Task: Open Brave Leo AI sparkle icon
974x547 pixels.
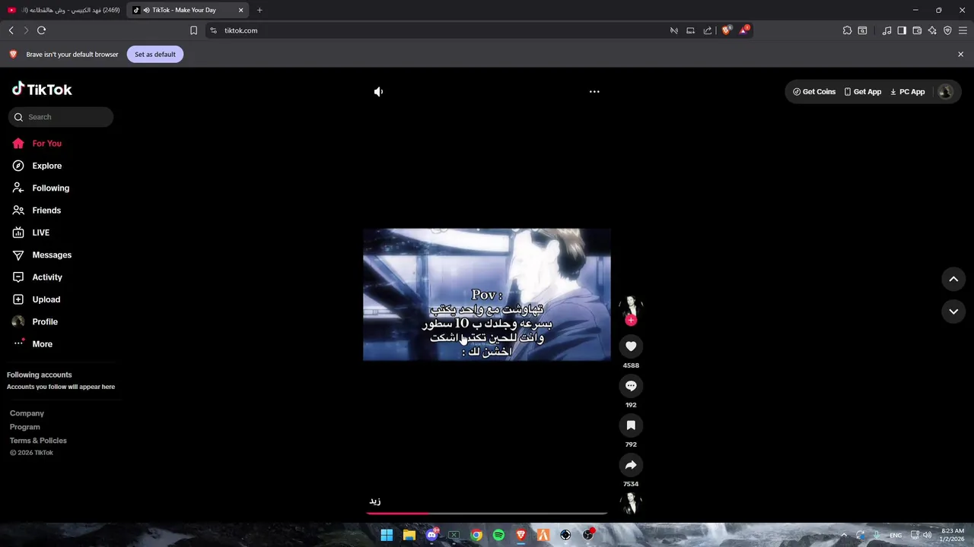Action: click(932, 30)
